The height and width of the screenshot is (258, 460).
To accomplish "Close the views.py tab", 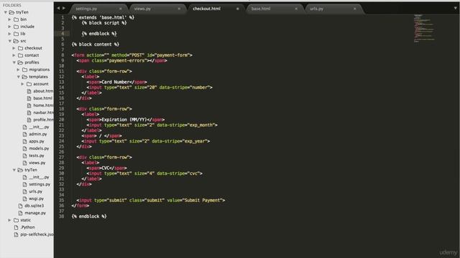I will [x=179, y=9].
